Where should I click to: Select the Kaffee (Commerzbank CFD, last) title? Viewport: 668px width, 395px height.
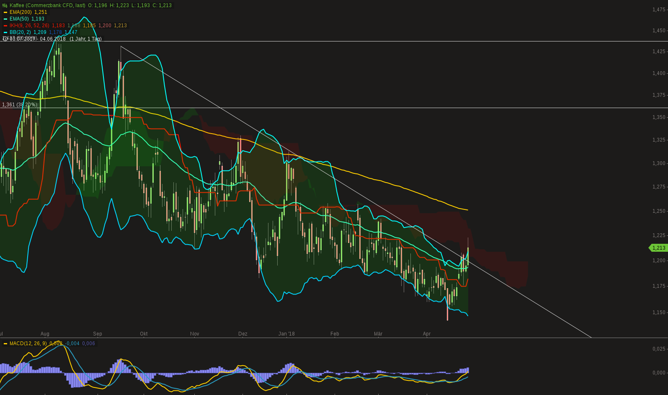point(47,5)
